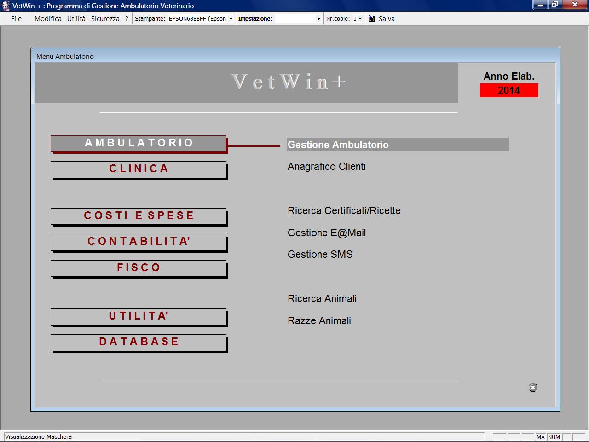Click the VetWin+ app icon in title bar

tap(6, 6)
